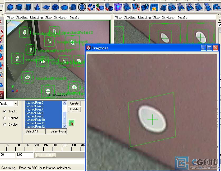Open the Renderer menu in the left viewport
The image size is (221, 171).
60,17
